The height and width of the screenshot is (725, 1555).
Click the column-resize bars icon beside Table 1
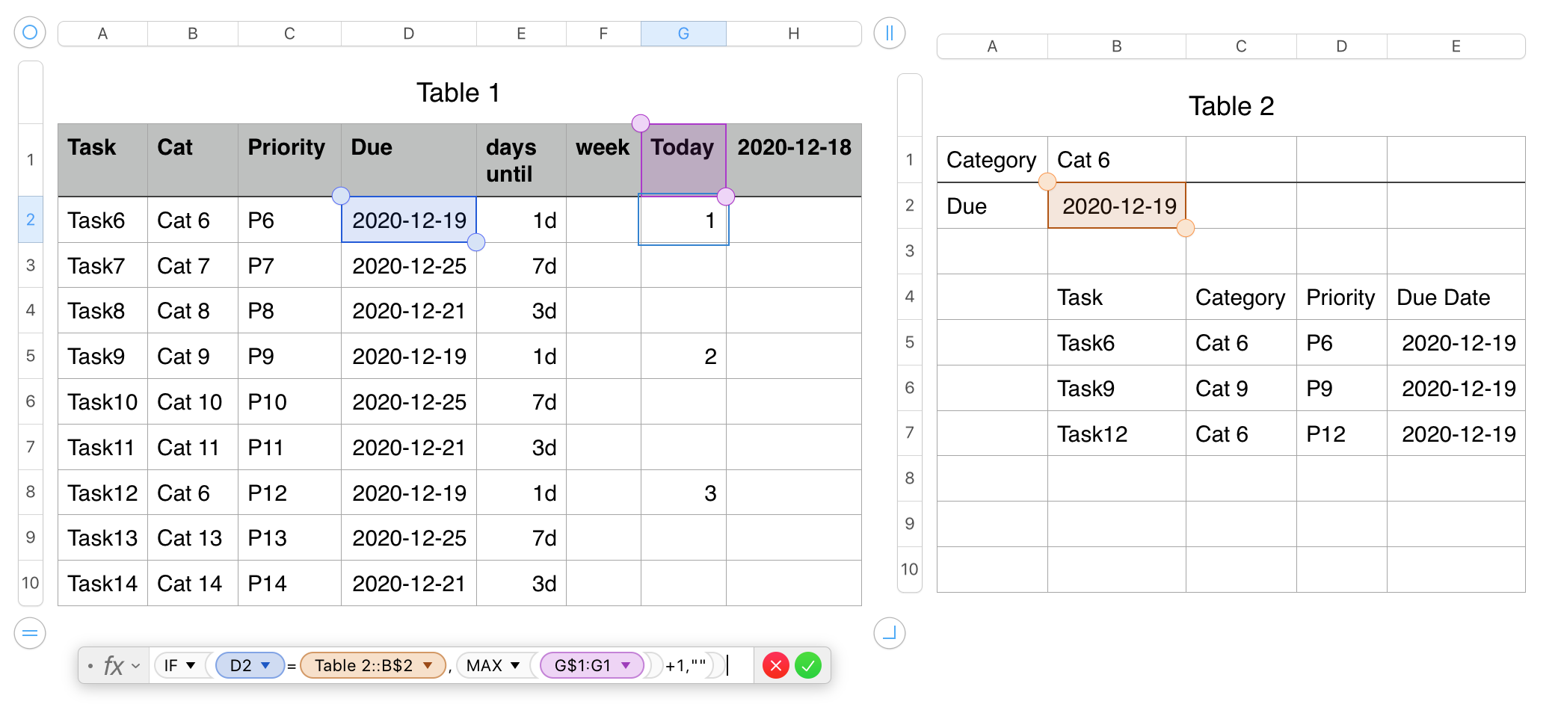click(888, 33)
